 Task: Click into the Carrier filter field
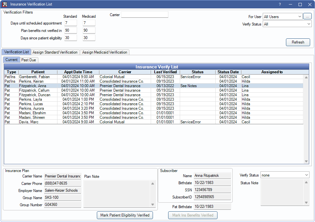[145, 15]
